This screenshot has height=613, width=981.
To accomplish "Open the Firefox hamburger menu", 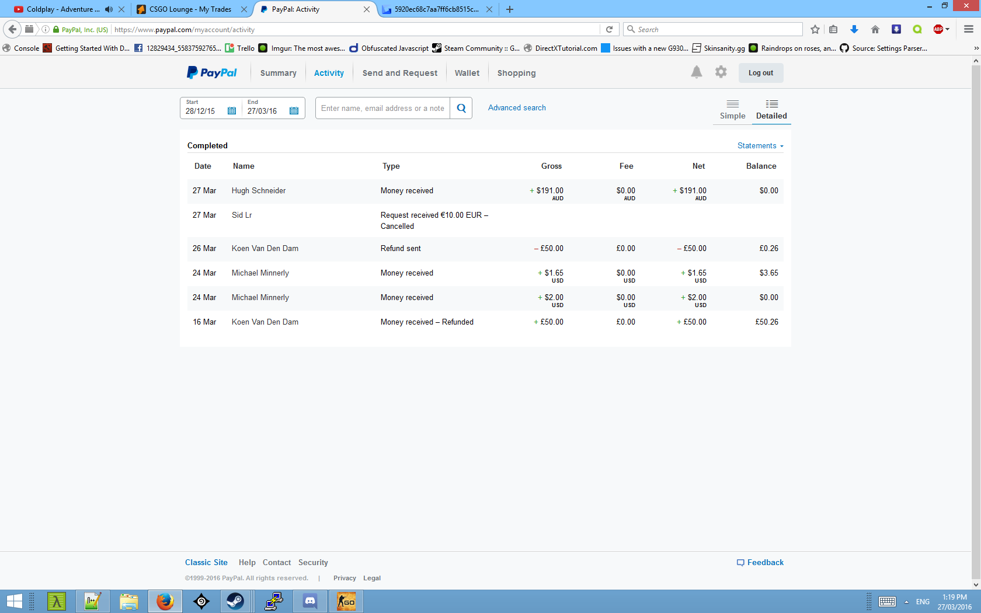I will (969, 29).
